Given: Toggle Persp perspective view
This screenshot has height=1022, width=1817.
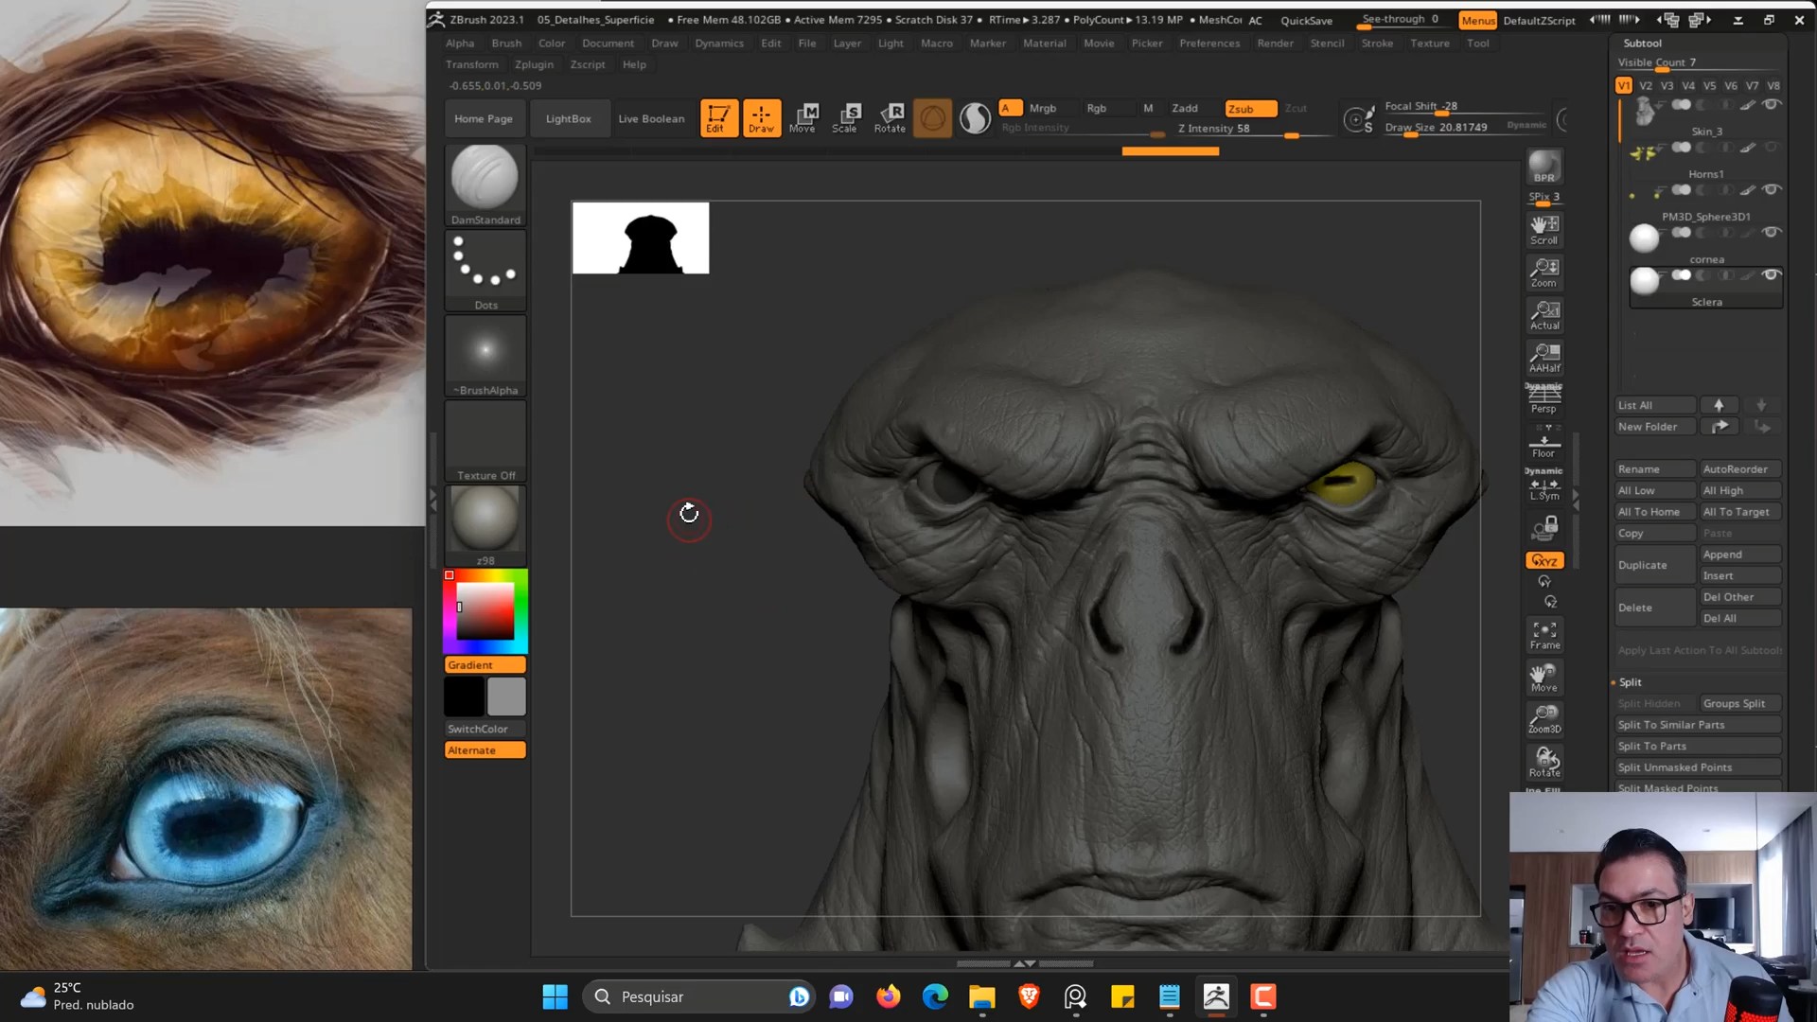Looking at the screenshot, I should pos(1544,399).
